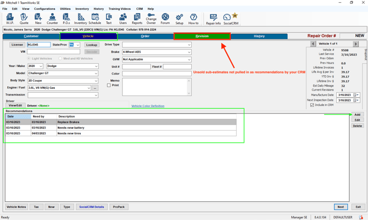
Task: Click the License button
Action: click(x=17, y=45)
